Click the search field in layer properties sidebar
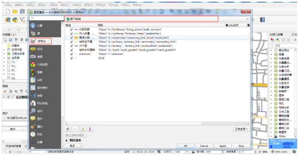298x157 pixels. tap(47, 18)
